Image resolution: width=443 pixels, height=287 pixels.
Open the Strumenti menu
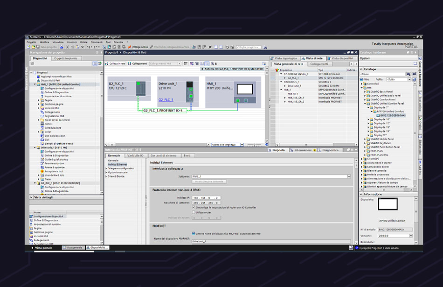pyautogui.click(x=97, y=42)
